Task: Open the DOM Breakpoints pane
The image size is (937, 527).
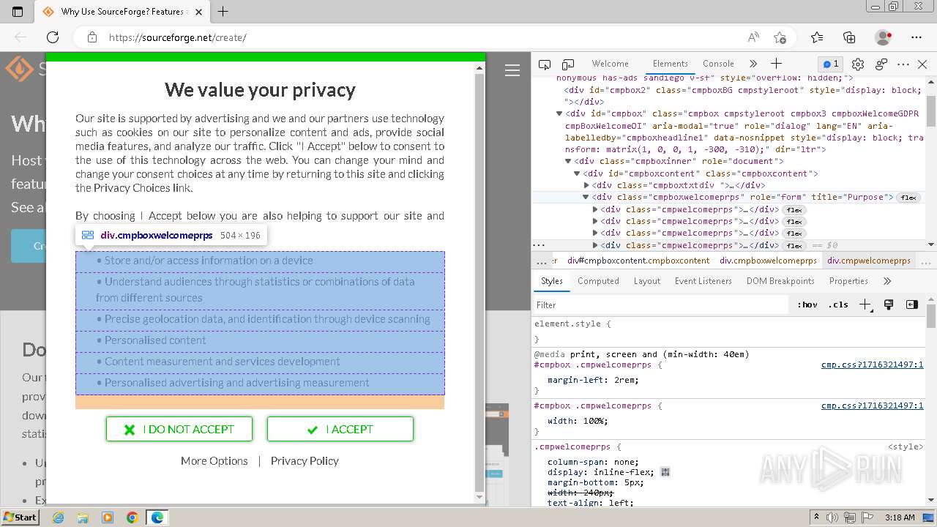Action: click(x=780, y=281)
